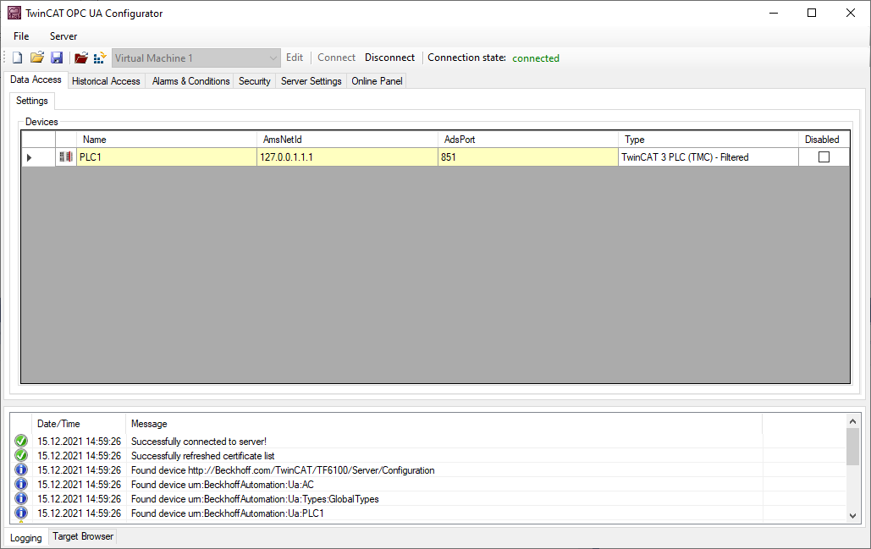Click the New configuration file icon
This screenshot has width=871, height=549.
tap(18, 58)
